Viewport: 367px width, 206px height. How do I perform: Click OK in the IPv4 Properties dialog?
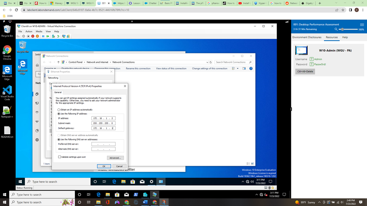[x=104, y=166]
